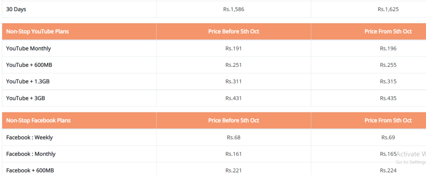Select the Rs.191 YouTube Monthly old price
426x175 pixels.
pyautogui.click(x=234, y=49)
